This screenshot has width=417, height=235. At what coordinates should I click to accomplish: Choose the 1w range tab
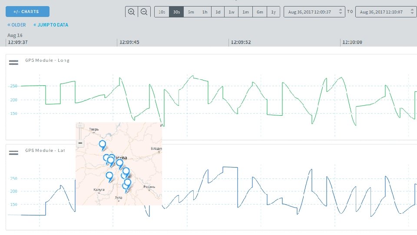pos(232,12)
